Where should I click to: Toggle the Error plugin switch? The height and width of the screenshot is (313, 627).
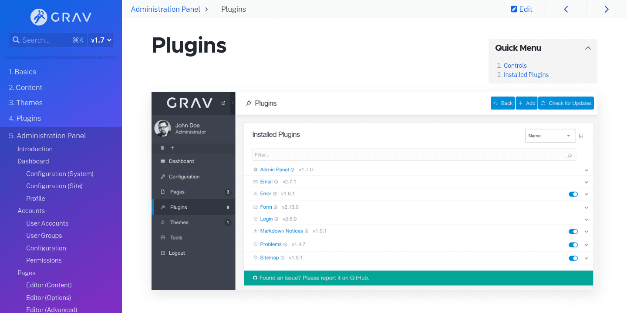[573, 194]
